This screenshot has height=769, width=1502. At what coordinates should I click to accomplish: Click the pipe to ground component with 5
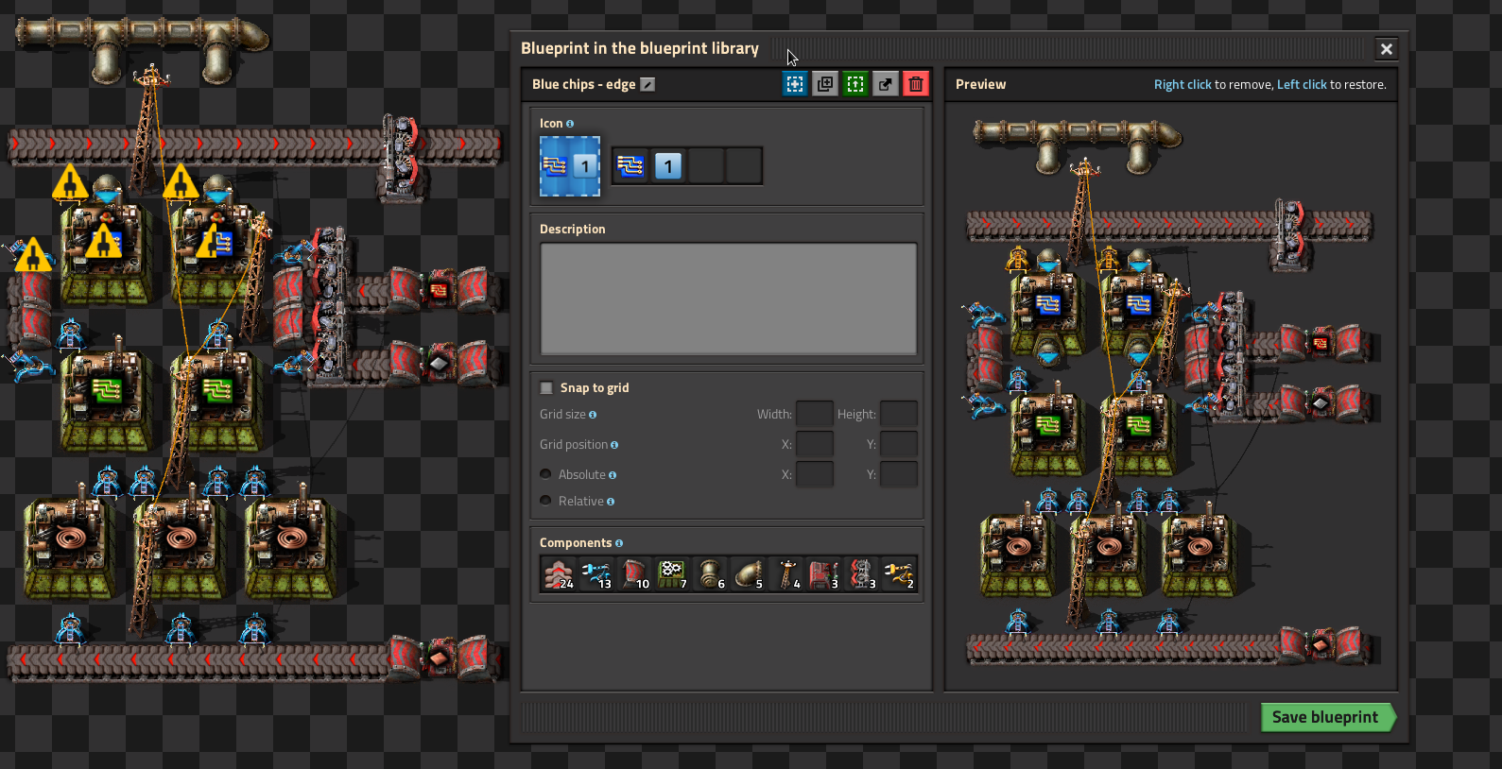(x=748, y=573)
